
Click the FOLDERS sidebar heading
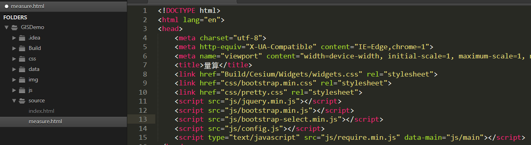(x=15, y=17)
